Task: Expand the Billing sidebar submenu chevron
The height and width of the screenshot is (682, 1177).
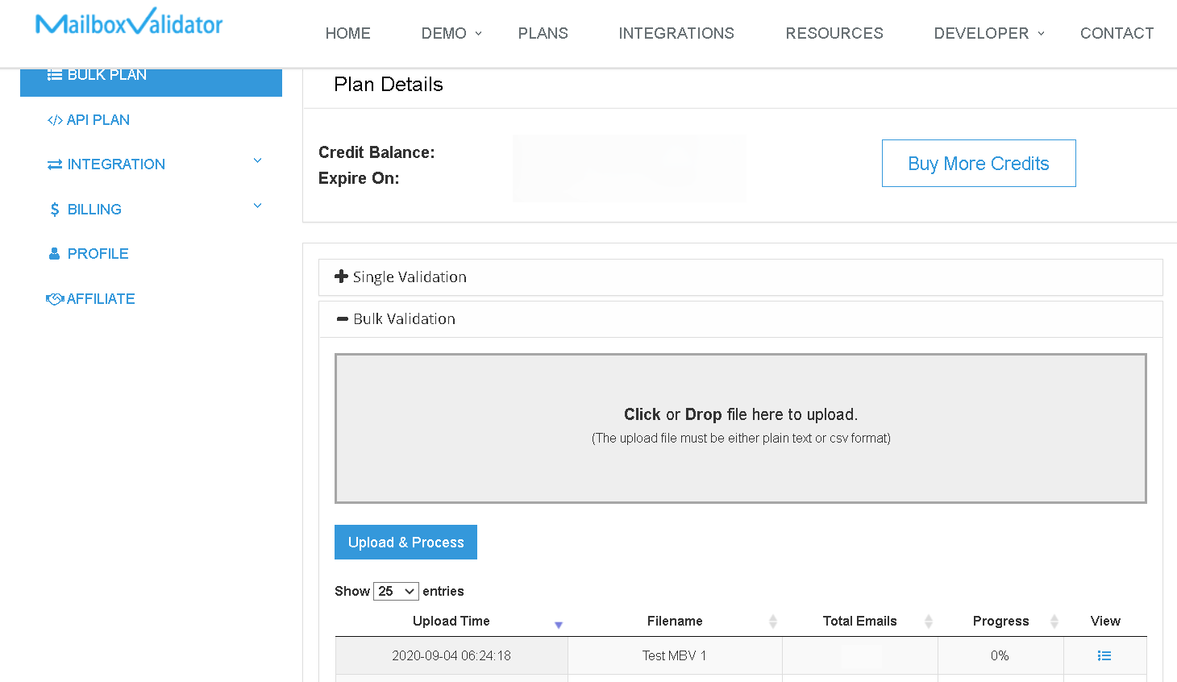Action: [258, 206]
